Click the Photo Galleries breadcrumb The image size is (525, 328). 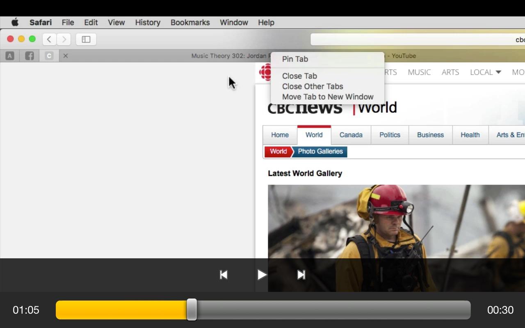320,152
